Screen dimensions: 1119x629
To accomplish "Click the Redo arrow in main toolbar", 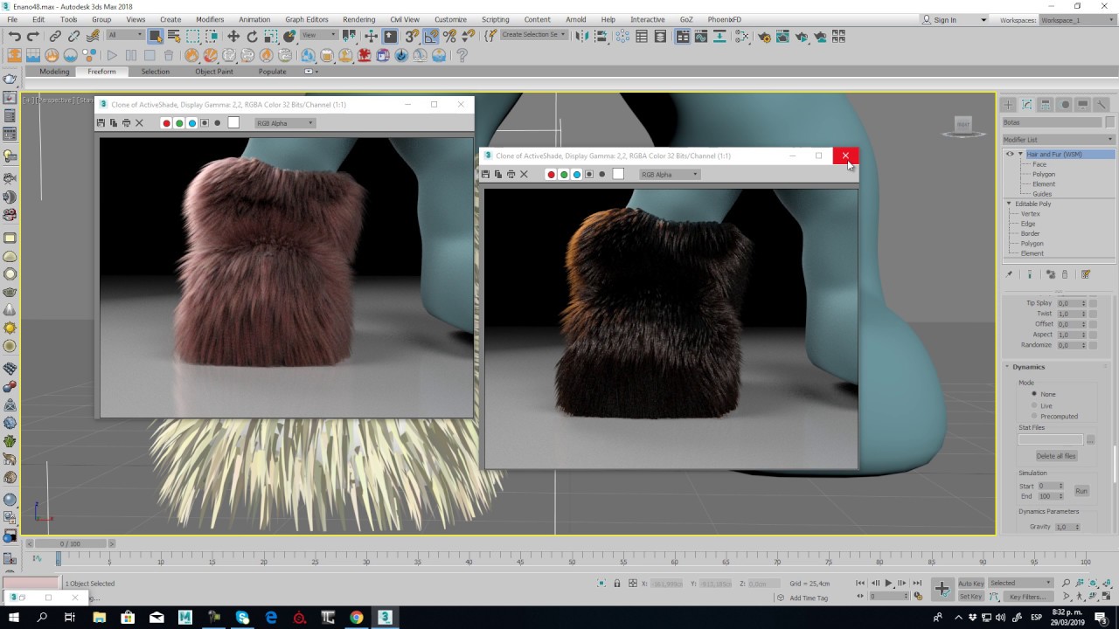I will pos(32,36).
